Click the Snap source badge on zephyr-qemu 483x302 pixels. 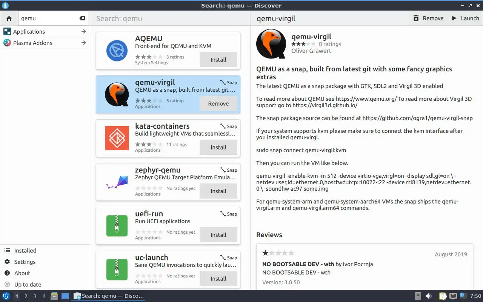tap(229, 170)
